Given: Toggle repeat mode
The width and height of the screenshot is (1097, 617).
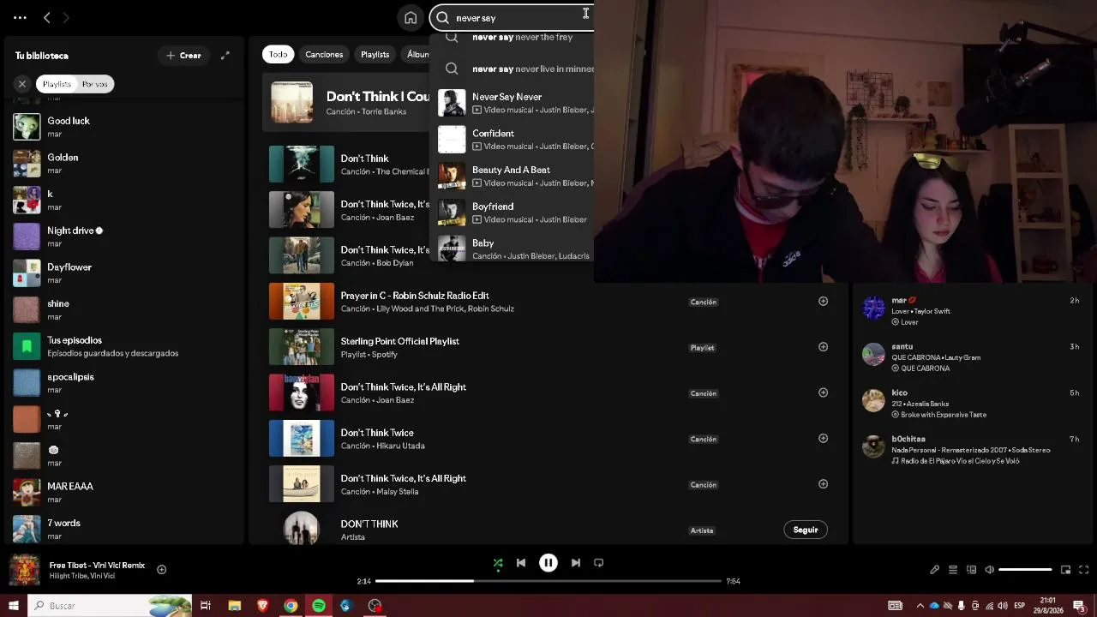Looking at the screenshot, I should [599, 563].
